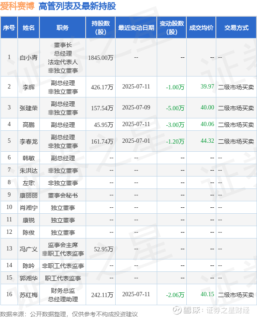The image size is (257, 318).
Task: Click 二级市场买卖 in 苏红梅's row
Action: pyautogui.click(x=236, y=294)
